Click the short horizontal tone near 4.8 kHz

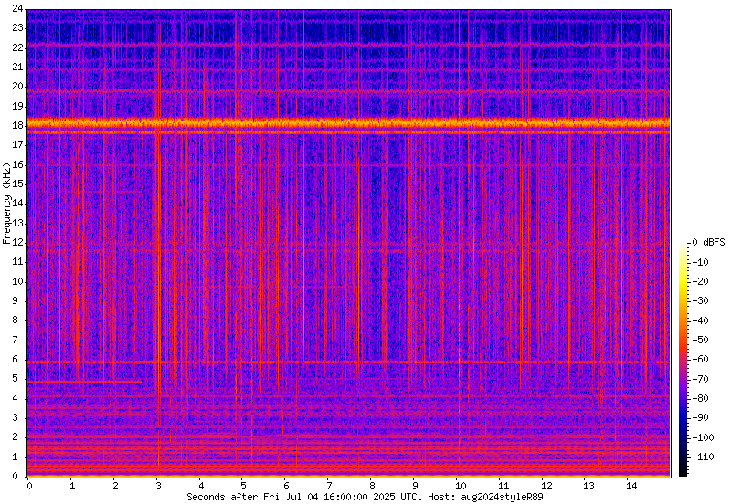[84, 382]
